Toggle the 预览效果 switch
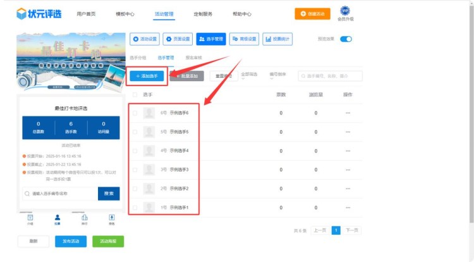This screenshot has width=474, height=262. 346,39
